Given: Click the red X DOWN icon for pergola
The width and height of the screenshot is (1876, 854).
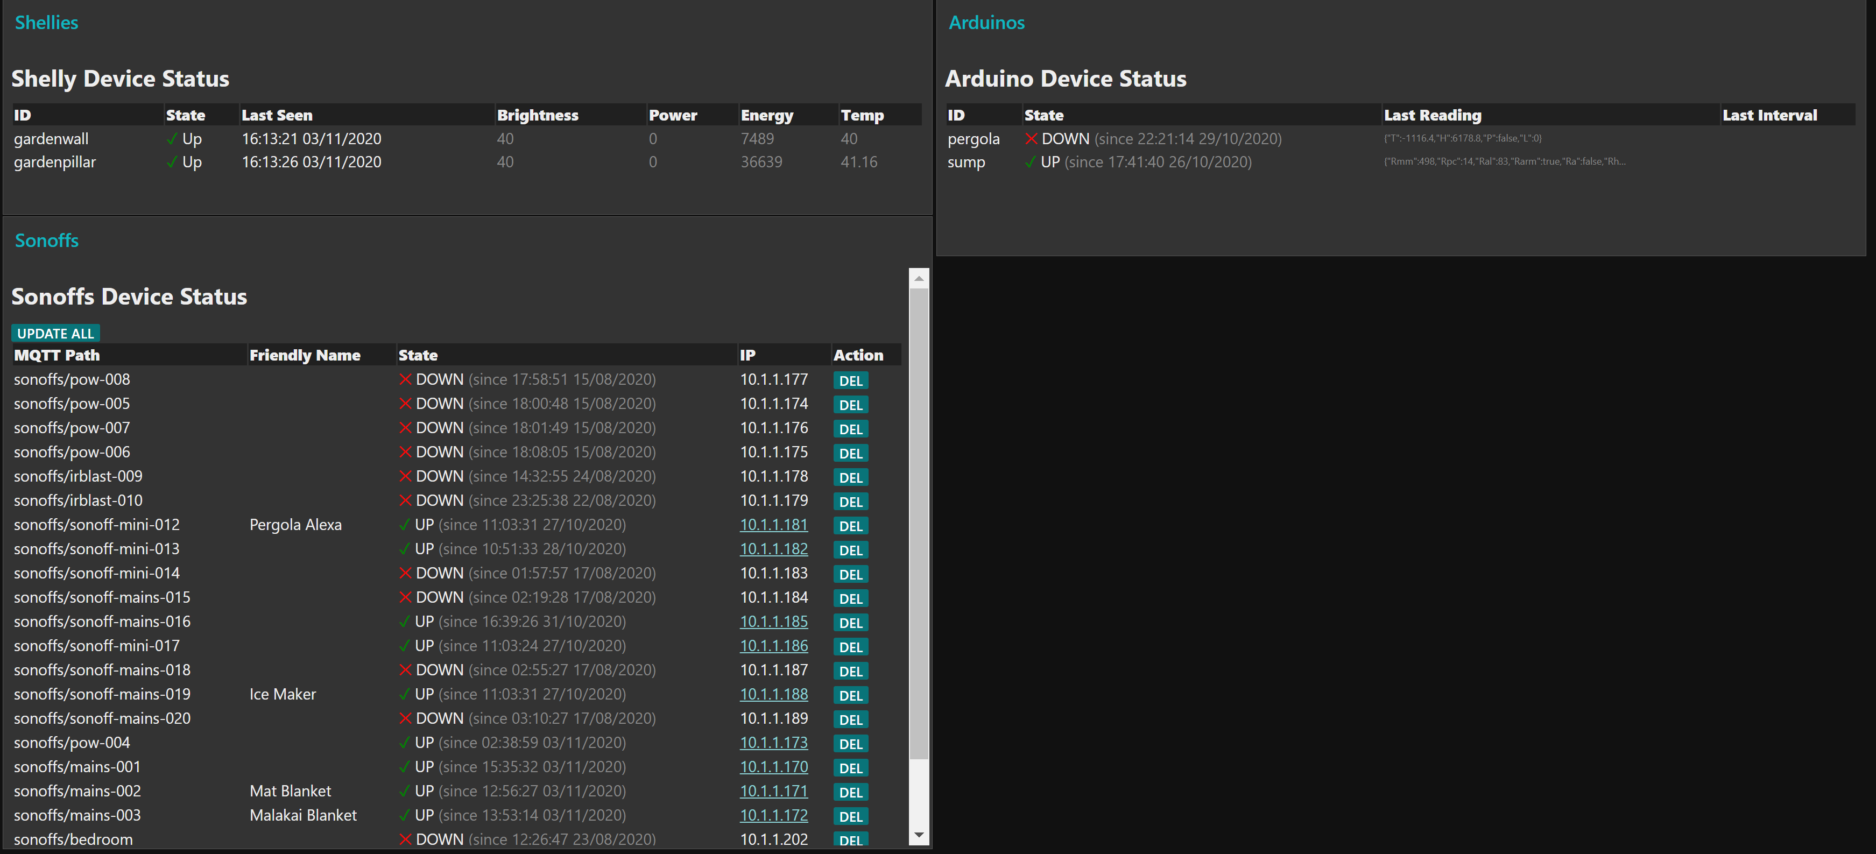Looking at the screenshot, I should click(x=1031, y=138).
